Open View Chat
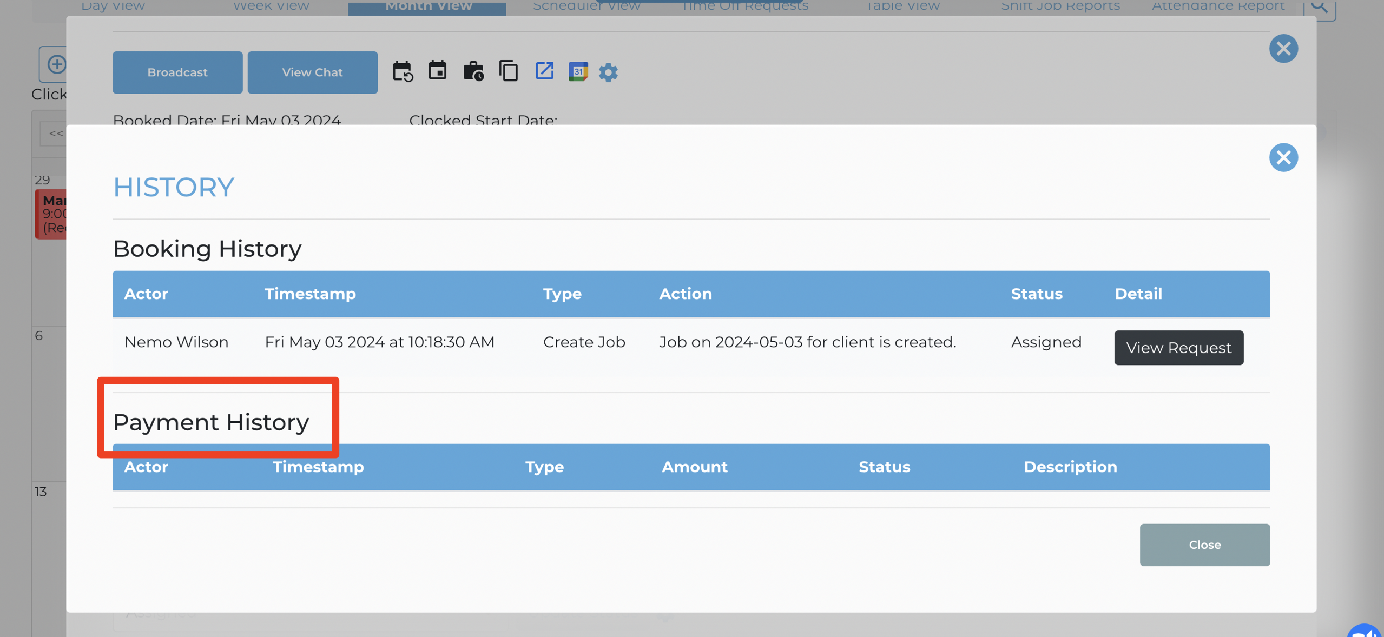Image resolution: width=1384 pixels, height=637 pixels. pos(312,72)
